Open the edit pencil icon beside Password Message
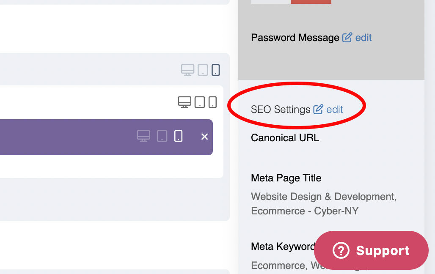435x274 pixels. click(x=347, y=37)
